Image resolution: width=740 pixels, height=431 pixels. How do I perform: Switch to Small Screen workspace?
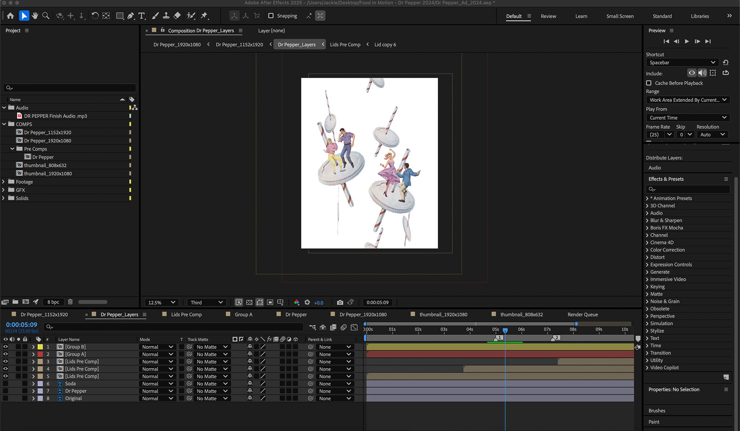click(620, 16)
